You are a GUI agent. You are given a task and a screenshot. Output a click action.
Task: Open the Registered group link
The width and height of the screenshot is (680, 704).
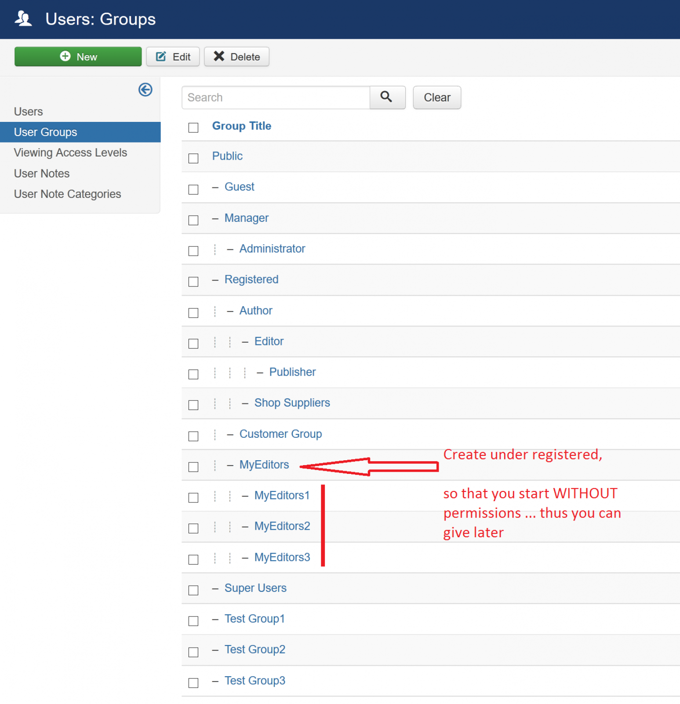(x=251, y=279)
